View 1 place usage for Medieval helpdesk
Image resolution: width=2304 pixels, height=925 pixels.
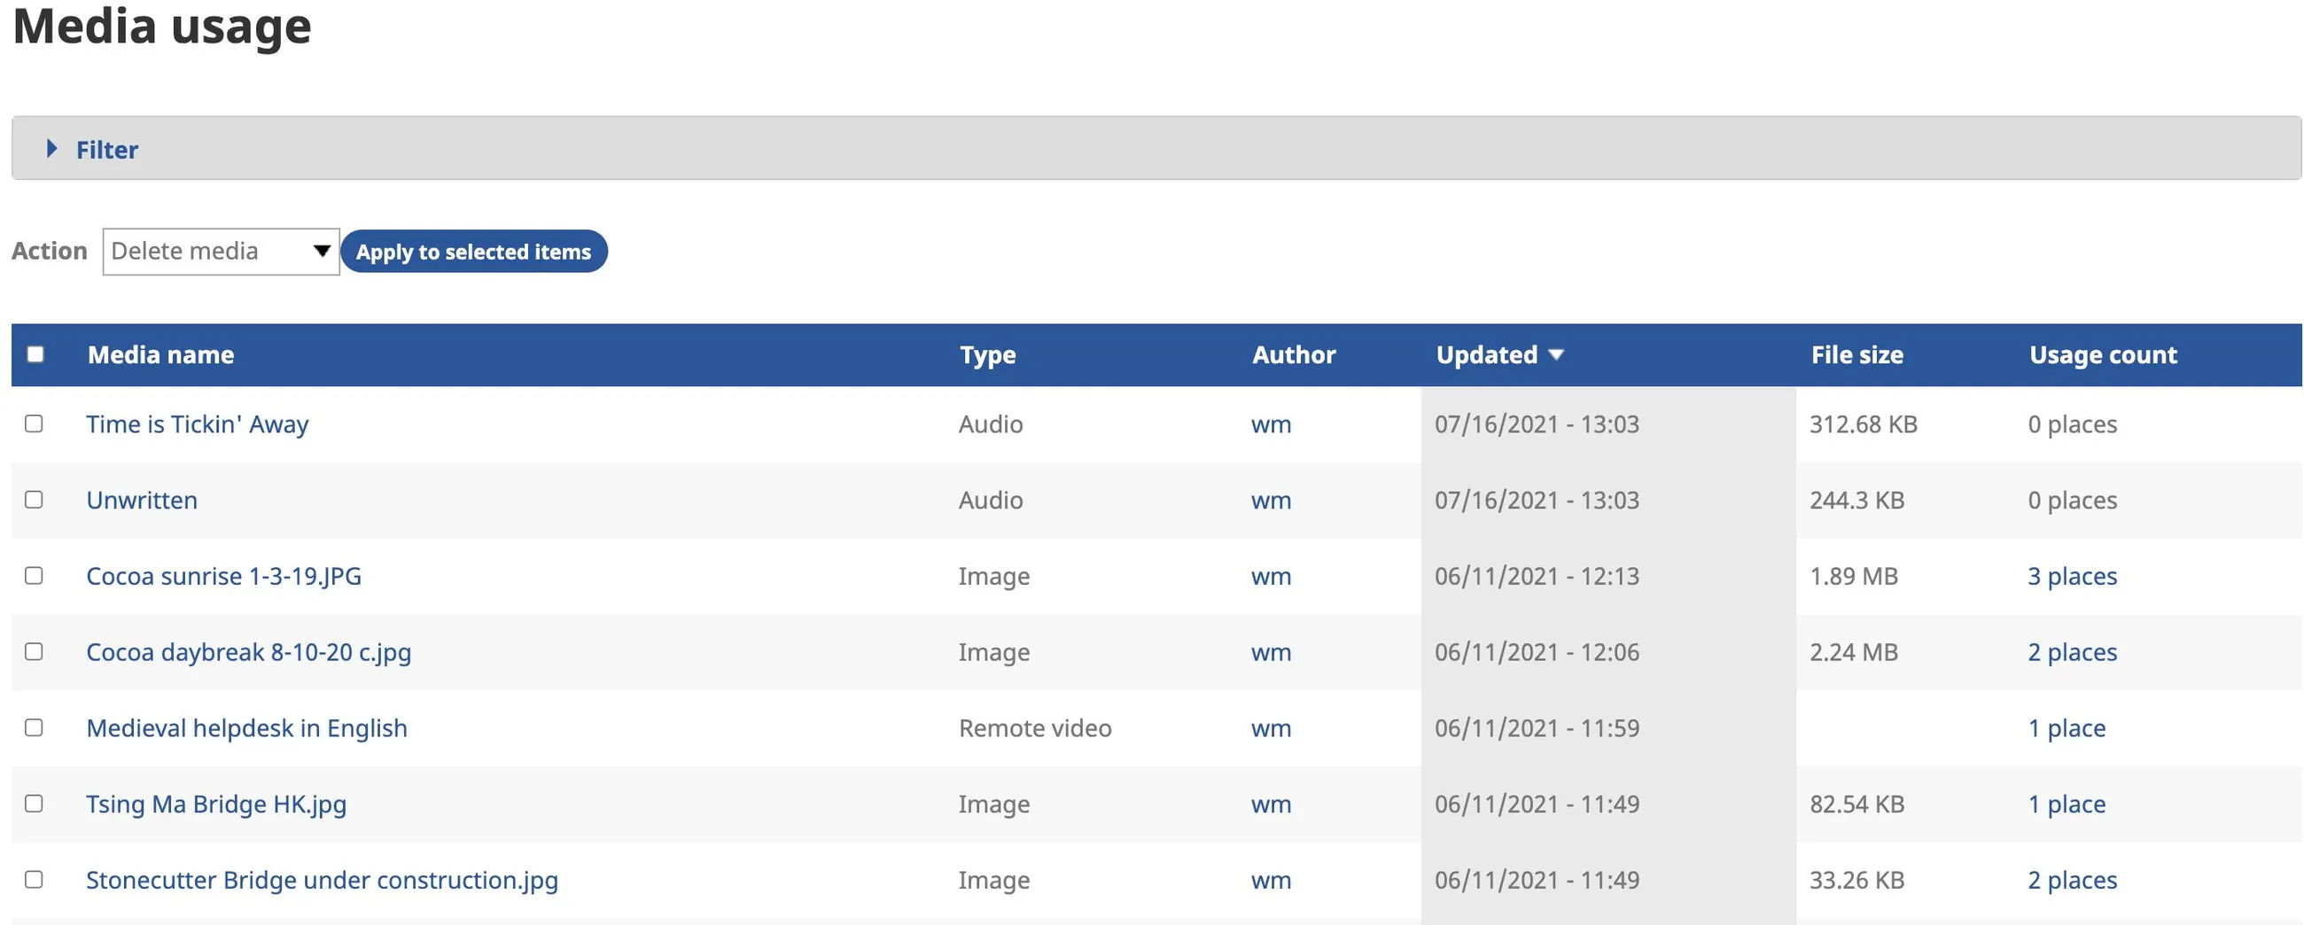pos(2067,728)
